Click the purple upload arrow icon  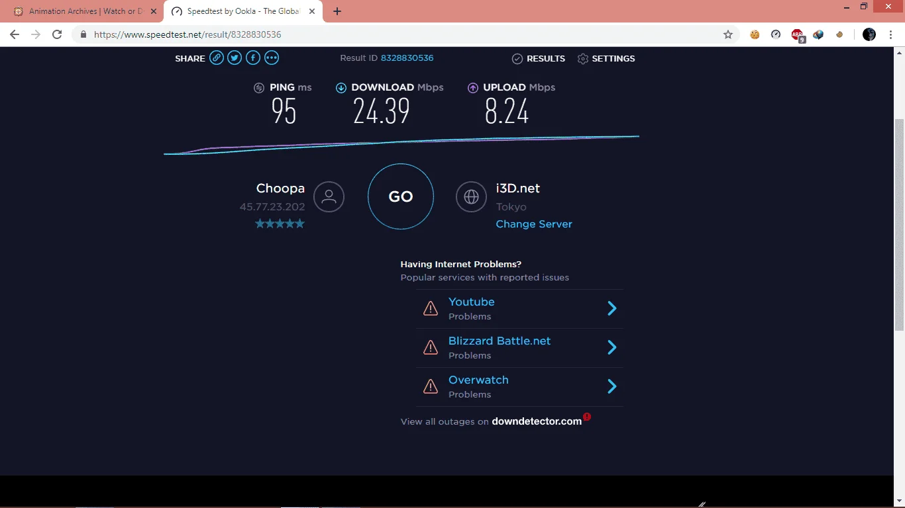[472, 88]
